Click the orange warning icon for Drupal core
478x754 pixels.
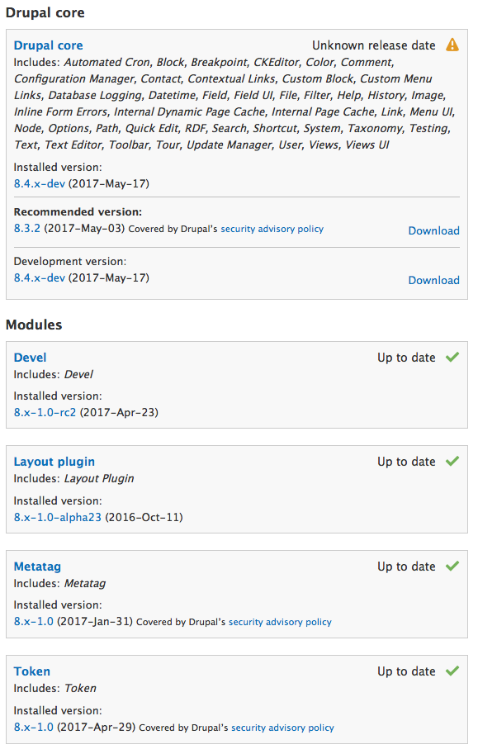(x=452, y=45)
